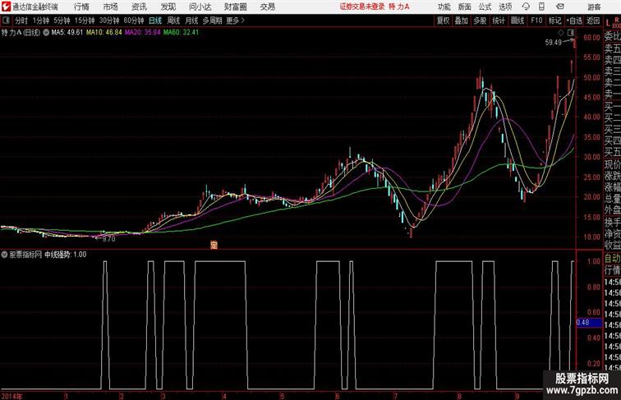Viewport: 621px width, 400px height.
Task: Click the 标记 mark button
Action: [554, 21]
